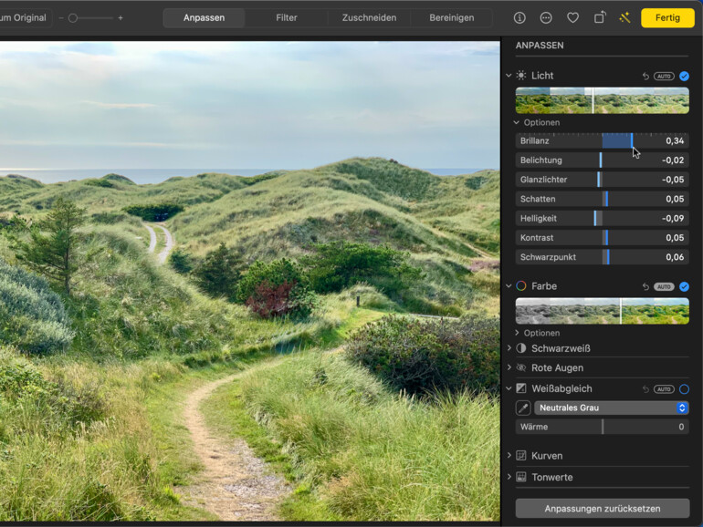This screenshot has width=703, height=527.
Task: Click the Wärme slider
Action: [603, 427]
